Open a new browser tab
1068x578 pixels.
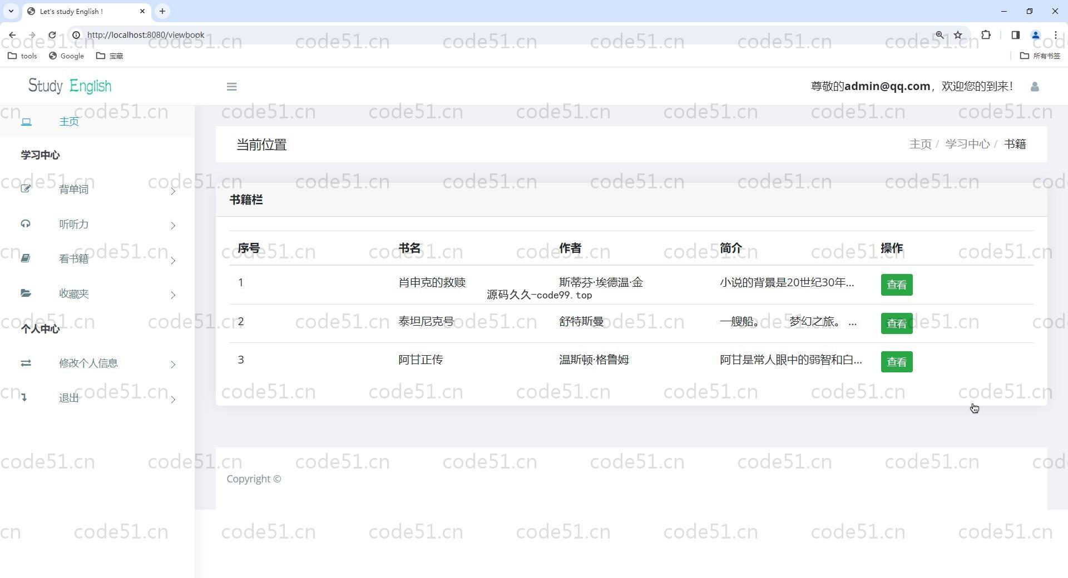click(162, 11)
